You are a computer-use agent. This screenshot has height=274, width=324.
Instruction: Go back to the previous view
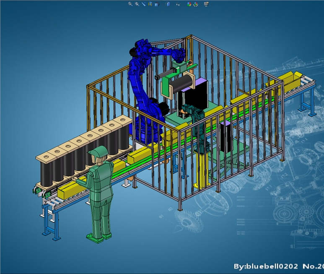[144, 4]
